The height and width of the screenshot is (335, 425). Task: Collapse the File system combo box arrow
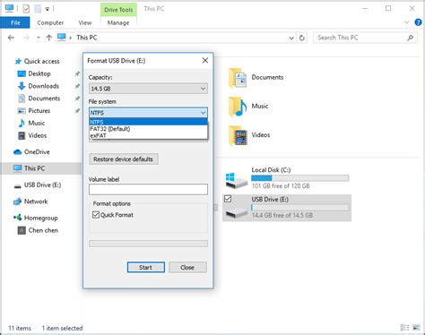(x=203, y=113)
